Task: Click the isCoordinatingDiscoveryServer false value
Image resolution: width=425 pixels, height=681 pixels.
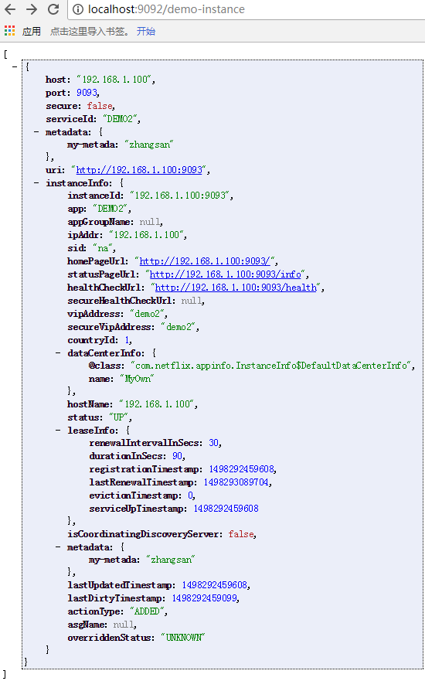Action: 241,534
